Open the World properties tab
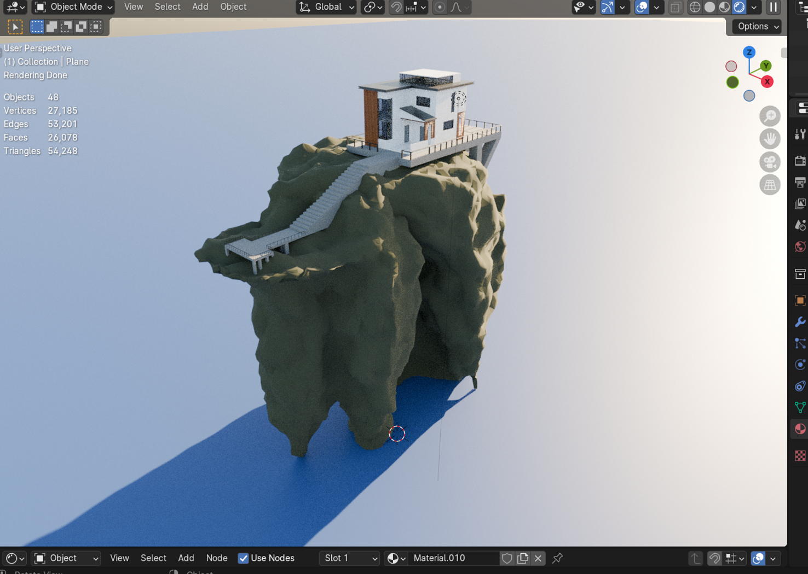Image resolution: width=808 pixels, height=574 pixels. [x=800, y=247]
